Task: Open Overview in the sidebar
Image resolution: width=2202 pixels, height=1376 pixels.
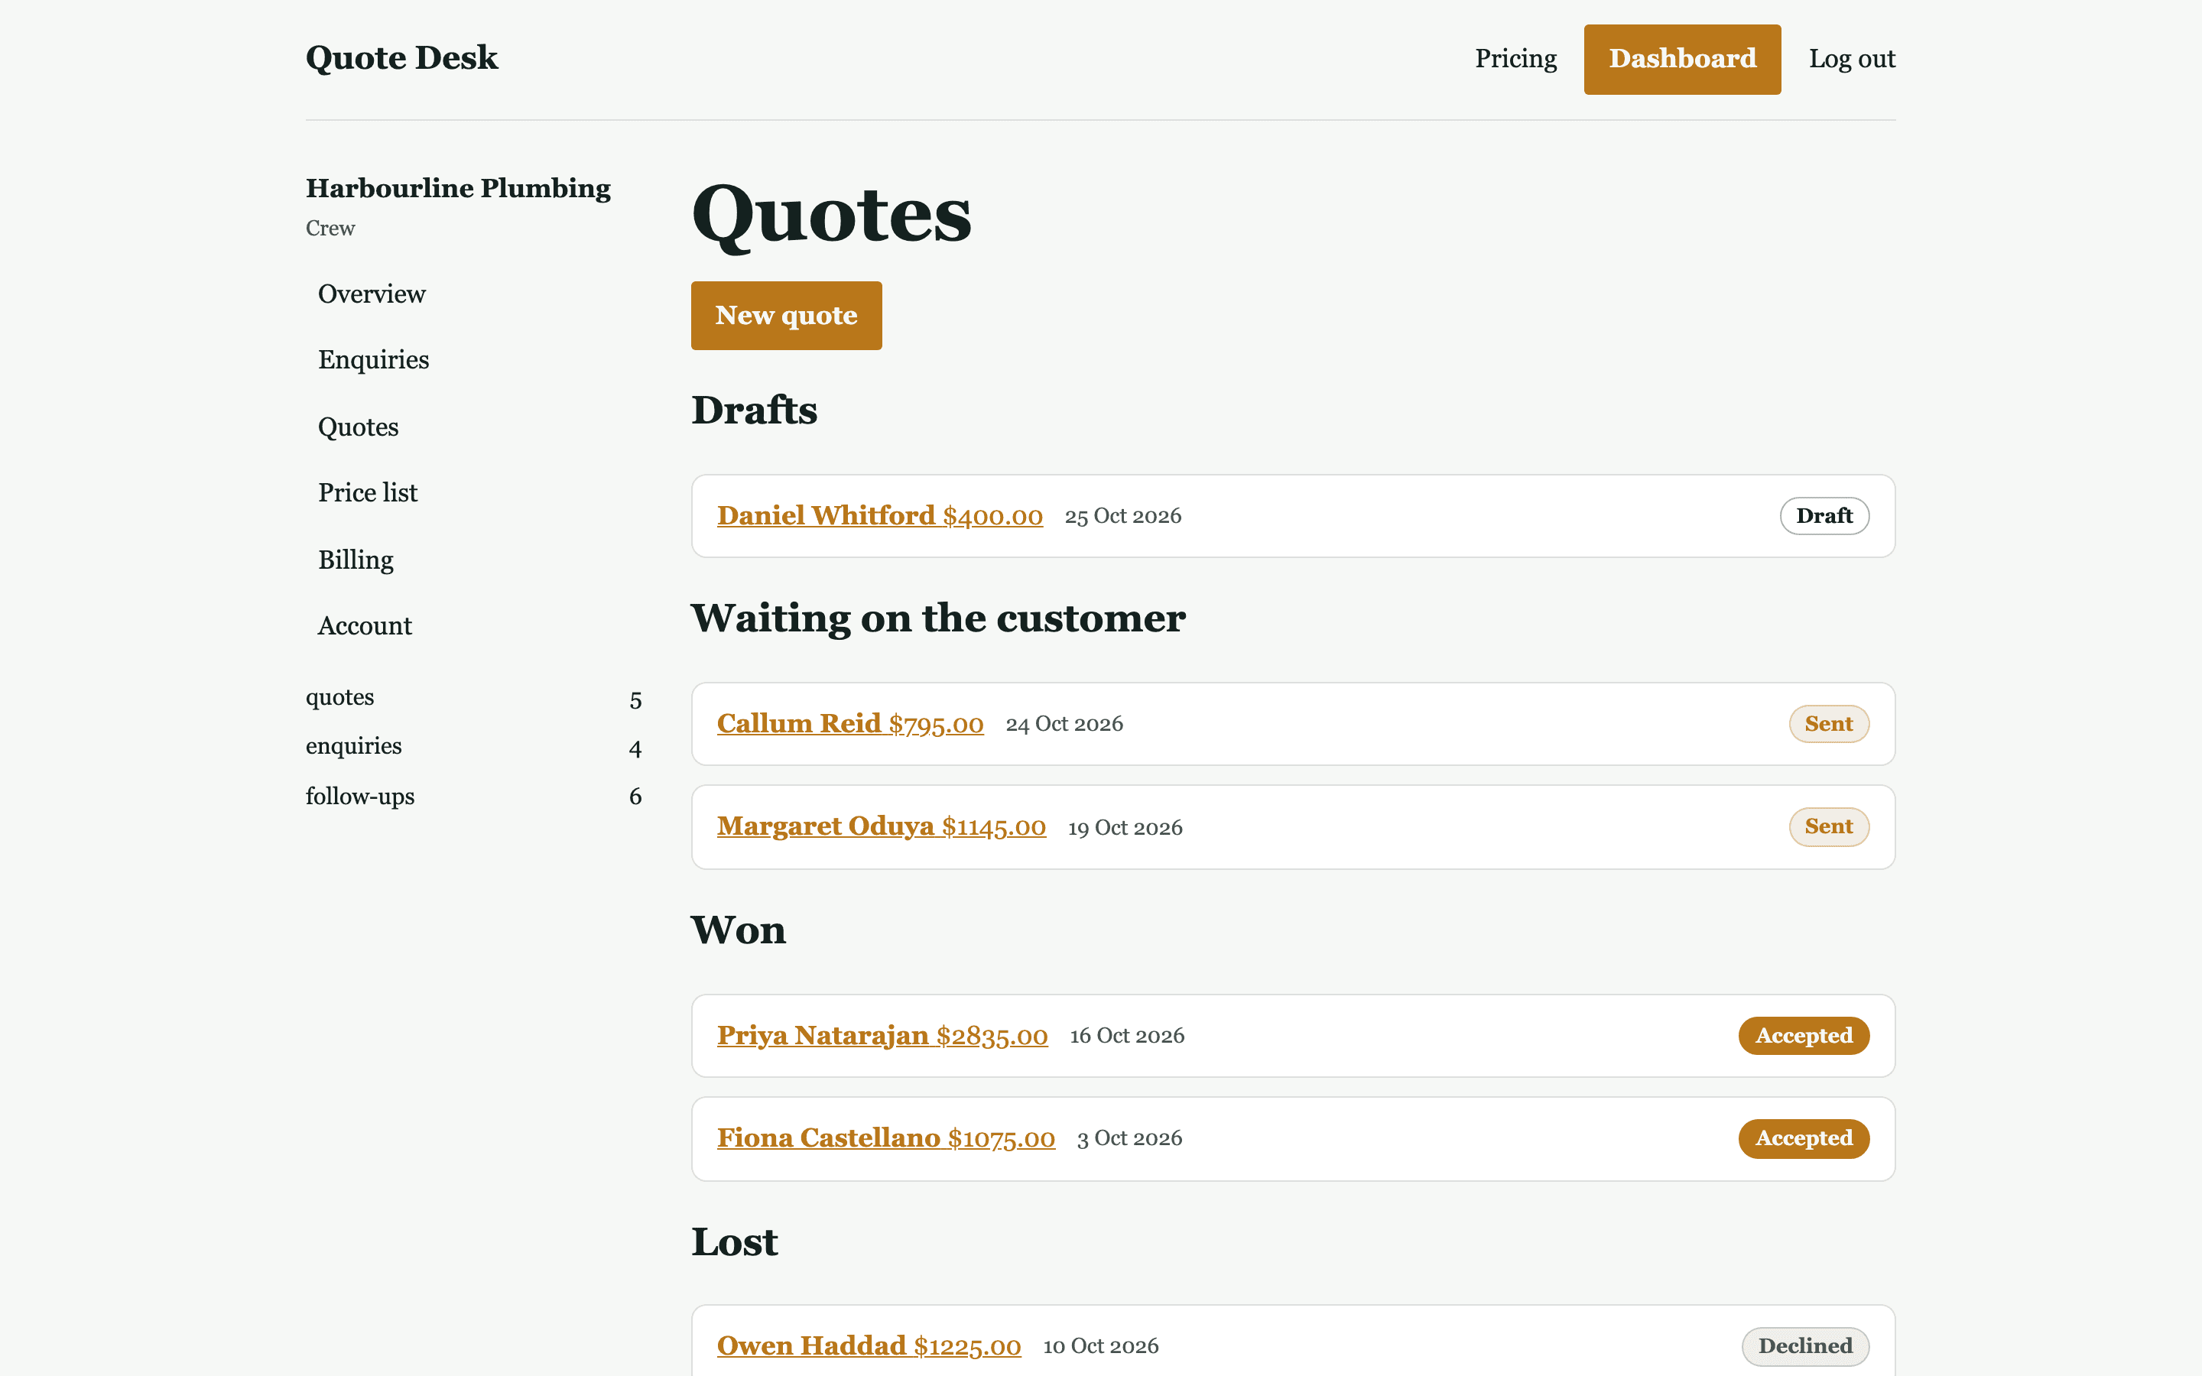Action: click(x=372, y=294)
